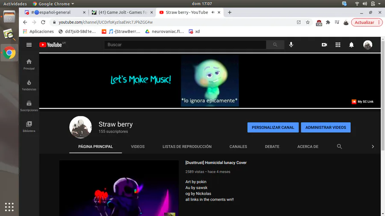Image resolution: width=385 pixels, height=216 pixels.
Task: Click ADMINISTRAR VIDEOS button
Action: [x=326, y=127]
